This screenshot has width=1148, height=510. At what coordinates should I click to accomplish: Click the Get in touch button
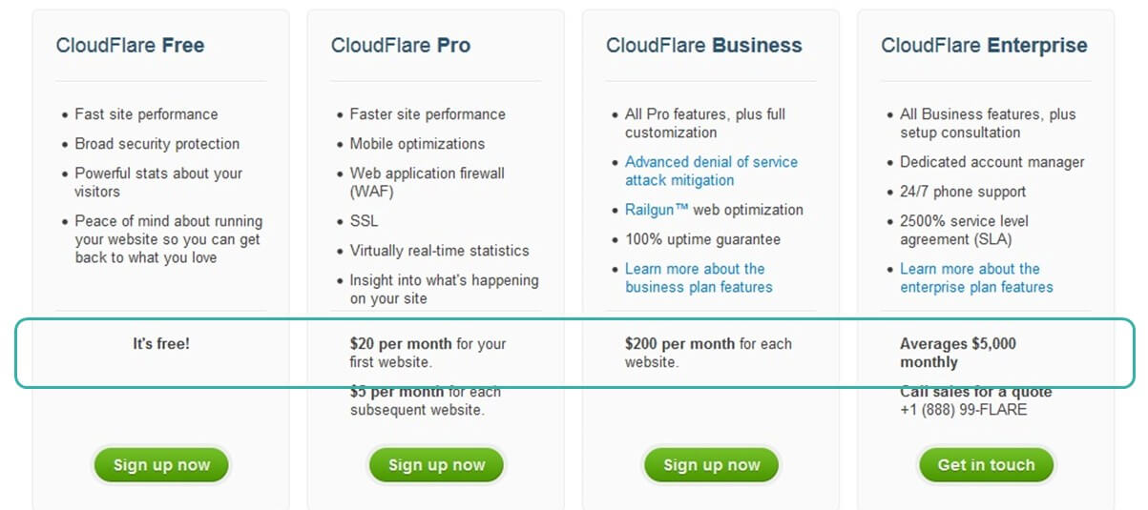point(986,465)
